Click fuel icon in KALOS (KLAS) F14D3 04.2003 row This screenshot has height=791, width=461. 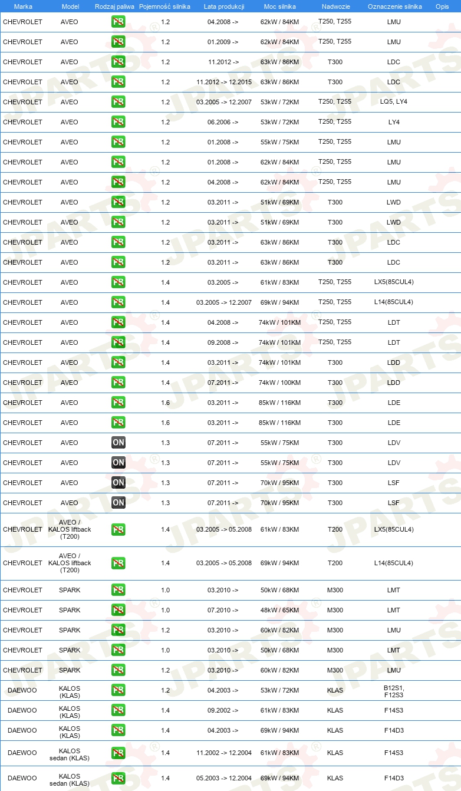118,730
